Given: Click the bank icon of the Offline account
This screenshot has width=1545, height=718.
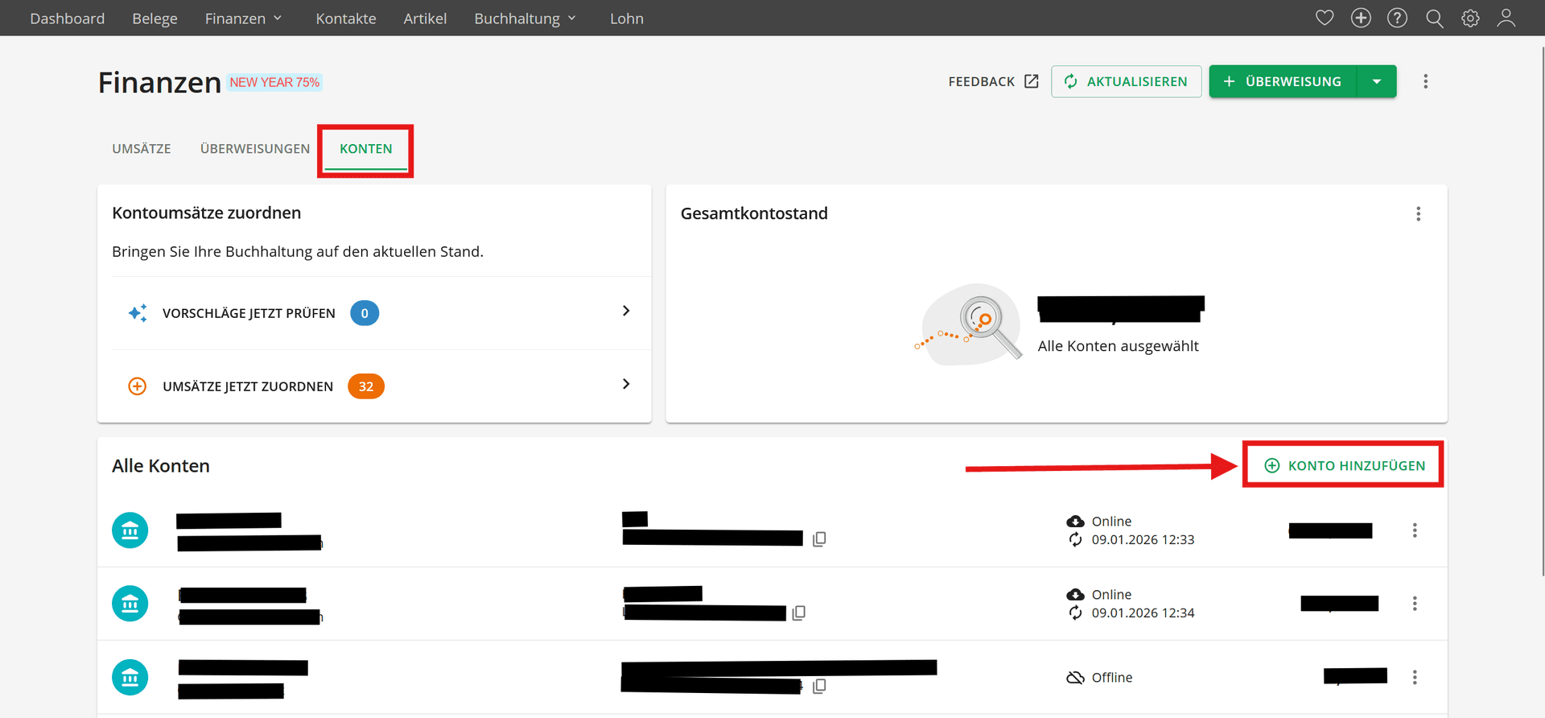Looking at the screenshot, I should (x=130, y=677).
